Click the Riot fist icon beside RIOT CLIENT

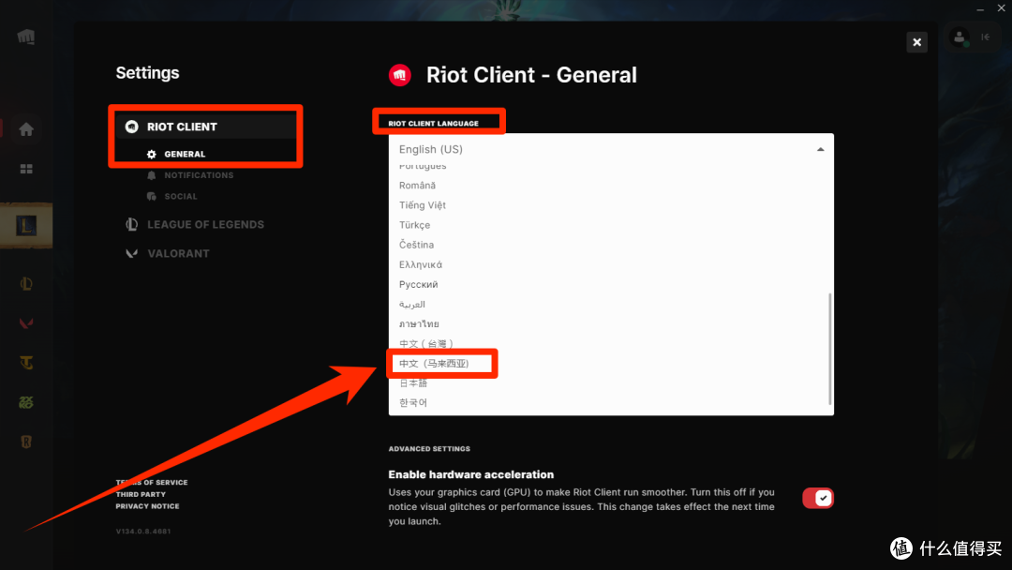coord(132,127)
